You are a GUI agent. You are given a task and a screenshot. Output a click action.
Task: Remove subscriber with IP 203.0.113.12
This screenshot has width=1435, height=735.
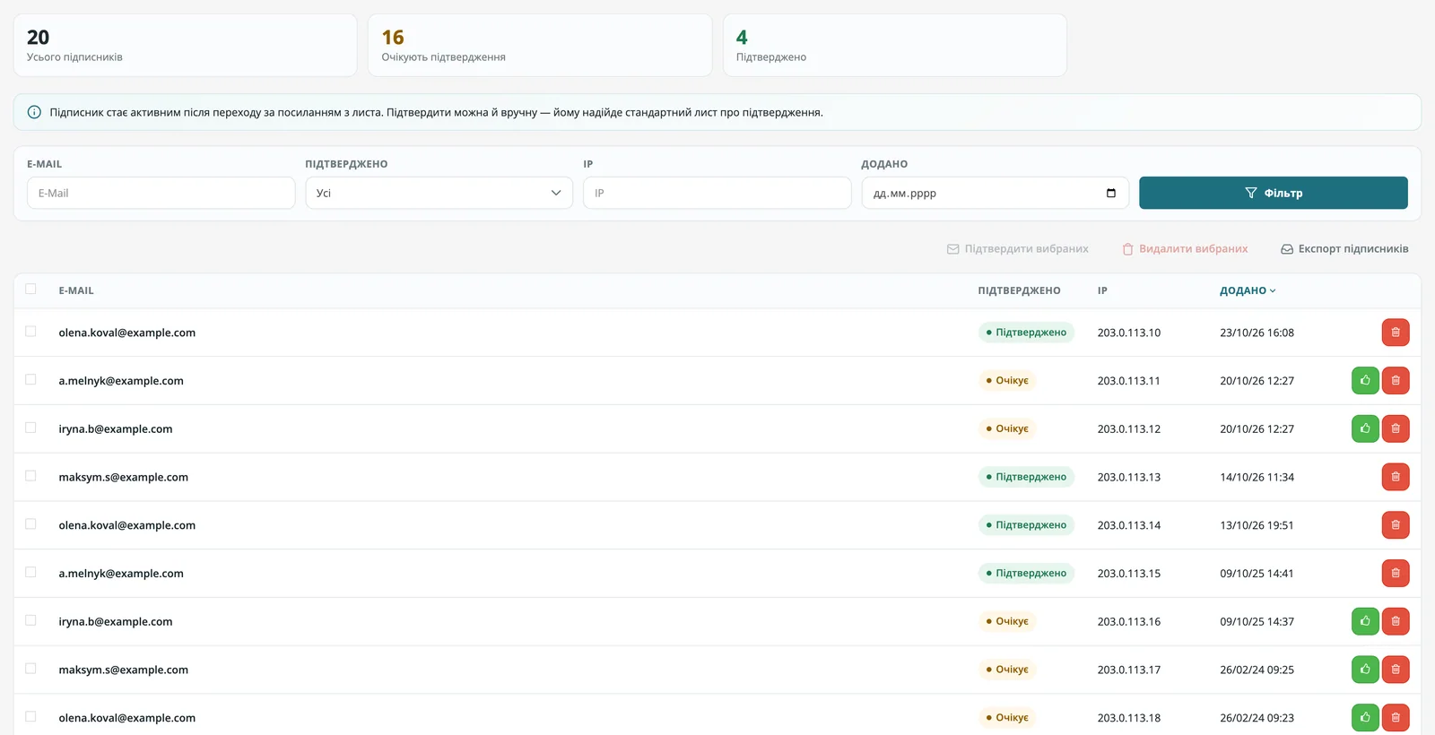tap(1396, 428)
